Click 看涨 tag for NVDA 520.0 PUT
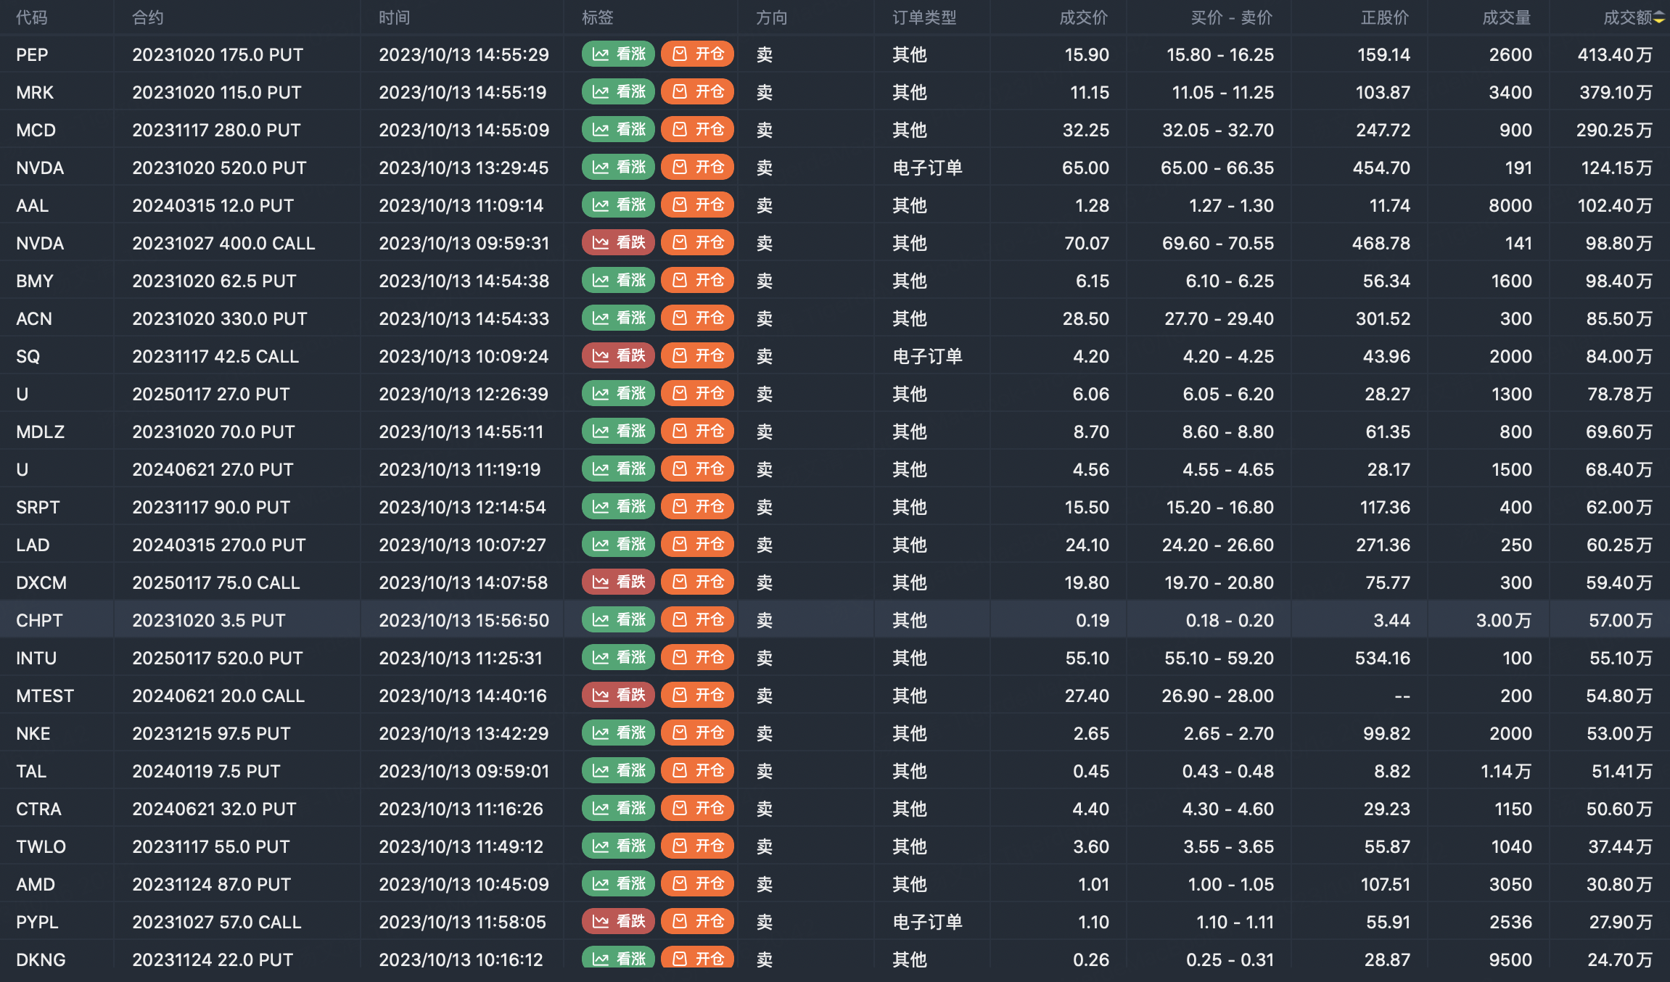This screenshot has height=982, width=1670. tap(618, 168)
